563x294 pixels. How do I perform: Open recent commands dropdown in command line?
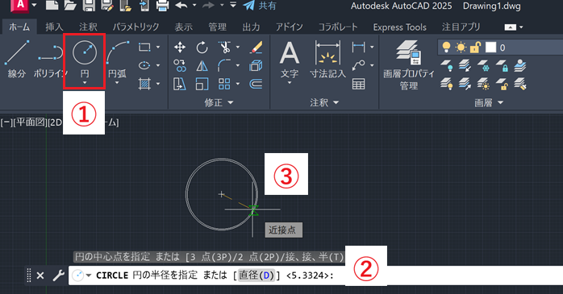tap(81, 275)
